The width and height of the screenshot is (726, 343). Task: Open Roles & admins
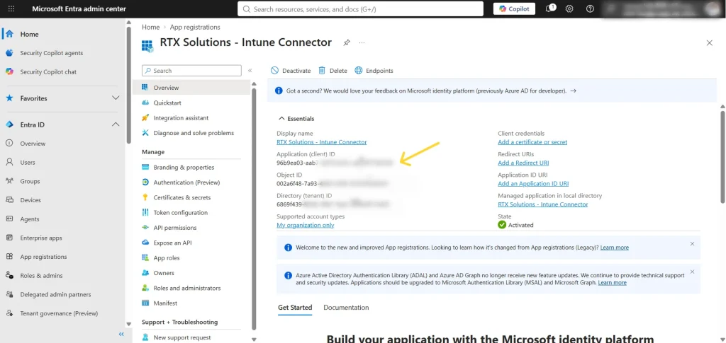pos(41,276)
